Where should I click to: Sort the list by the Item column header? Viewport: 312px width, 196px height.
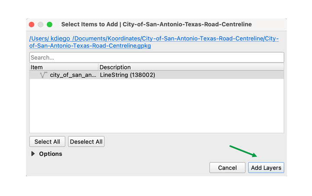(x=64, y=67)
